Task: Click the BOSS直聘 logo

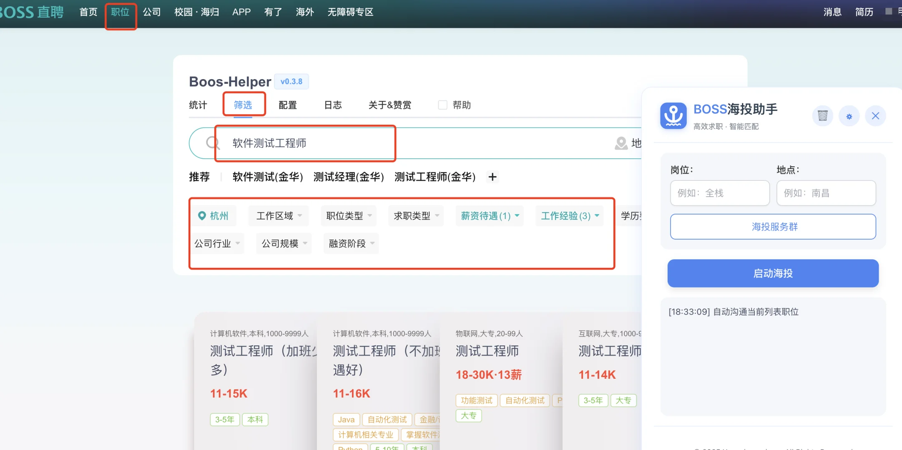Action: tap(31, 12)
